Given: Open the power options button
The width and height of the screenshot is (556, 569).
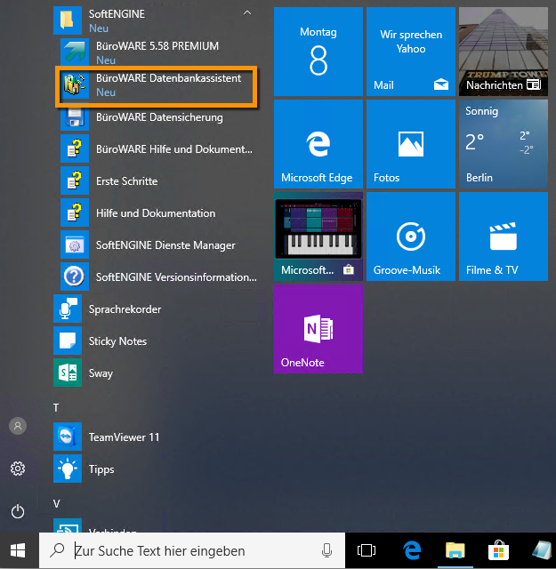Looking at the screenshot, I should pyautogui.click(x=18, y=511).
